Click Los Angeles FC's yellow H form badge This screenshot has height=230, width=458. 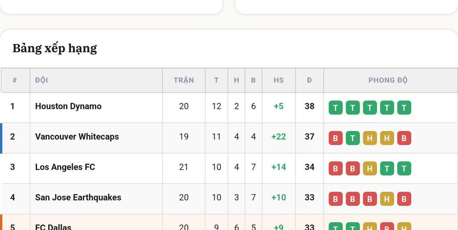point(370,169)
